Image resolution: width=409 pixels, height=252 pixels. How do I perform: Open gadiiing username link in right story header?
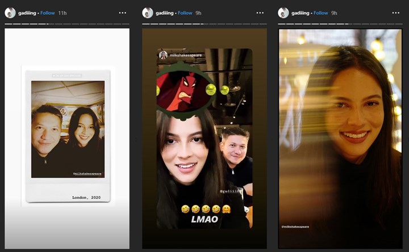click(301, 12)
